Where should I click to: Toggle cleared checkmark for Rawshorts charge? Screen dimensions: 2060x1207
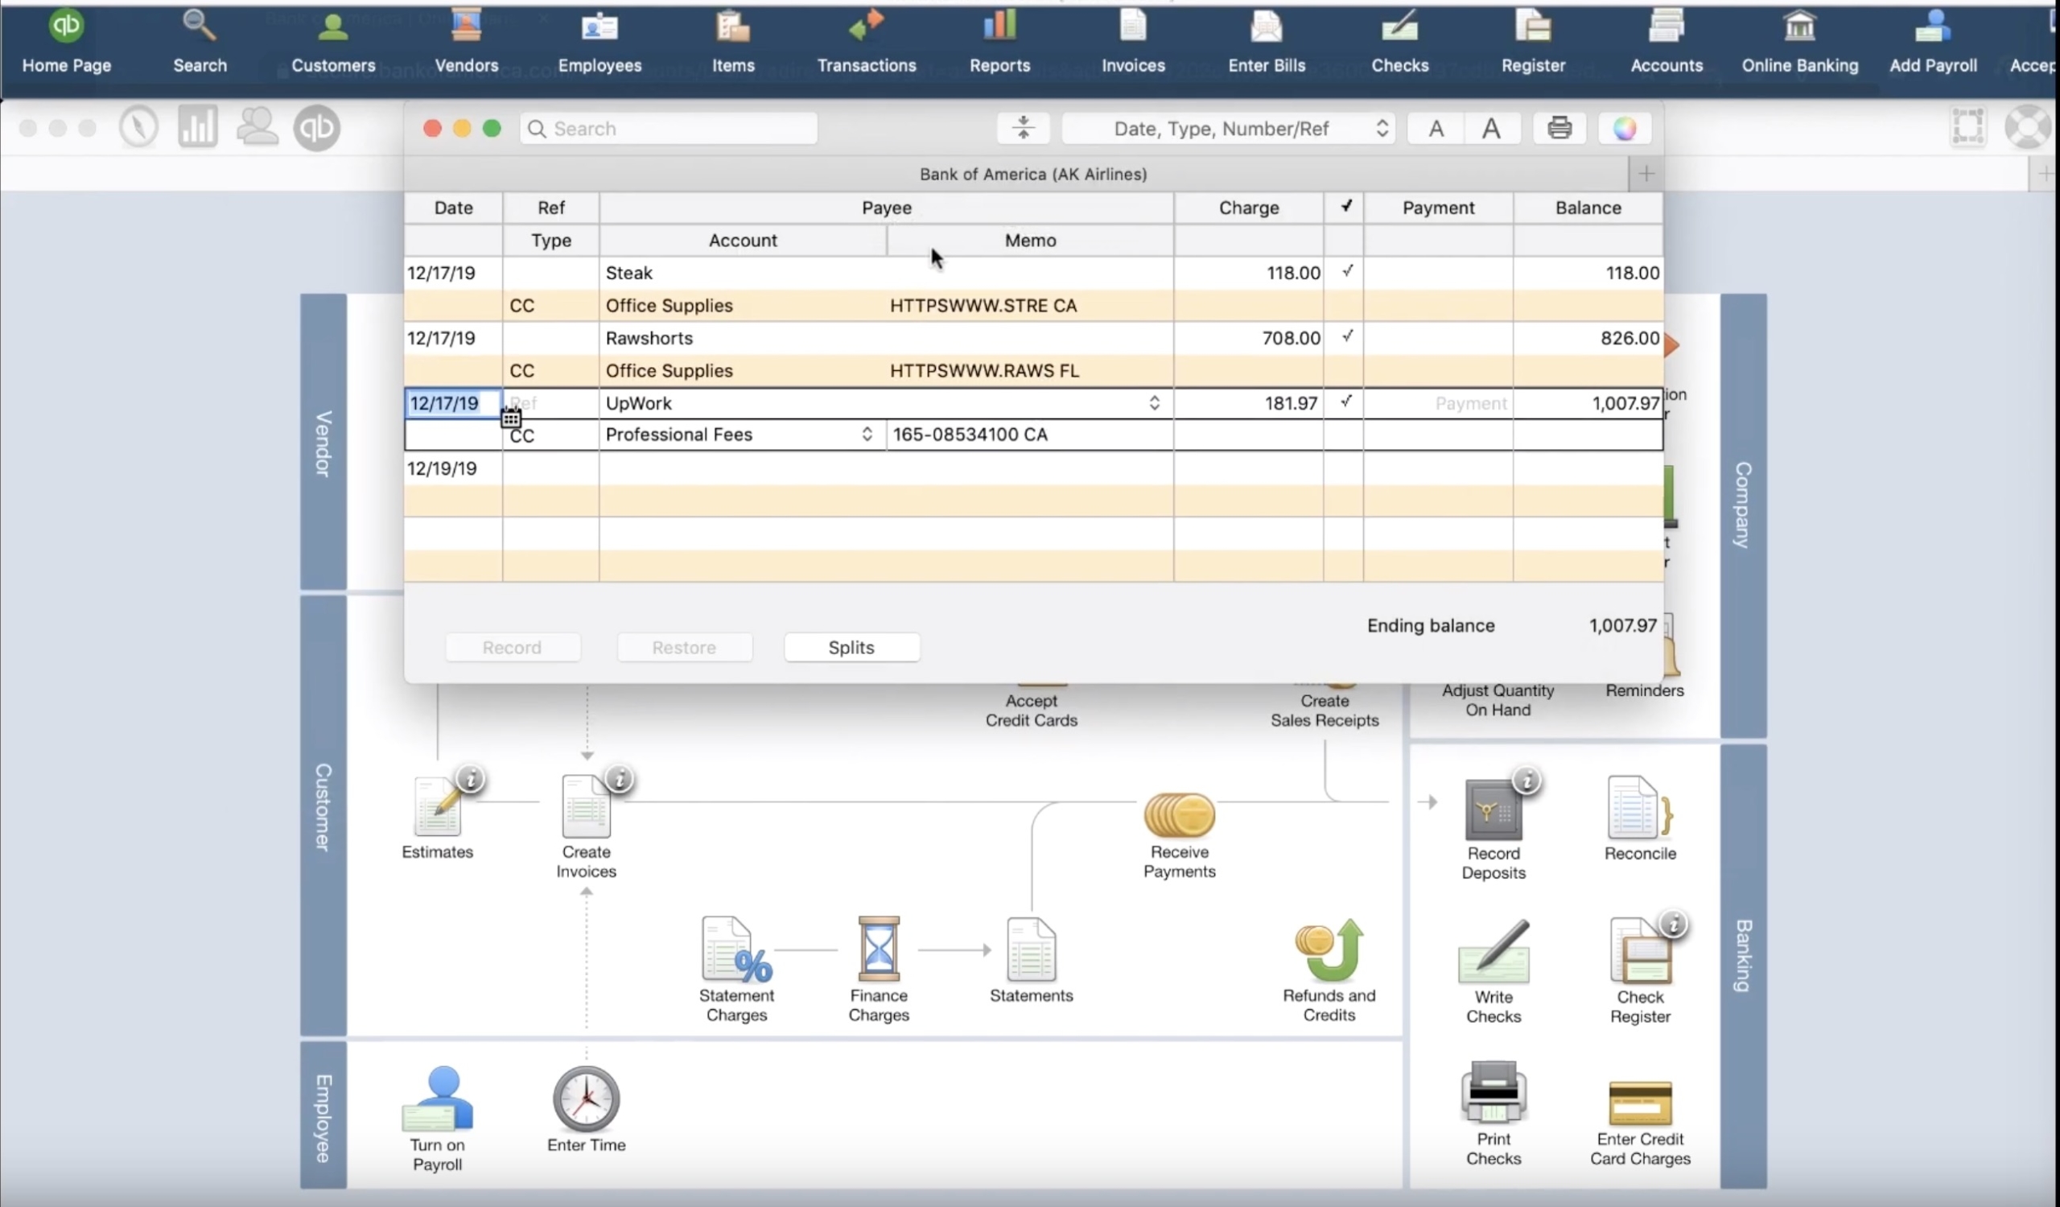pos(1346,336)
